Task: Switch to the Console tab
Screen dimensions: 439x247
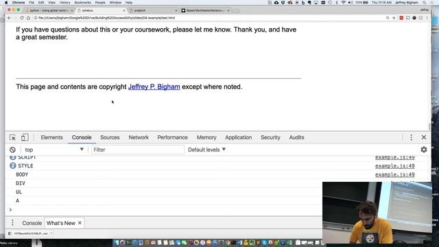Action: coord(82,137)
